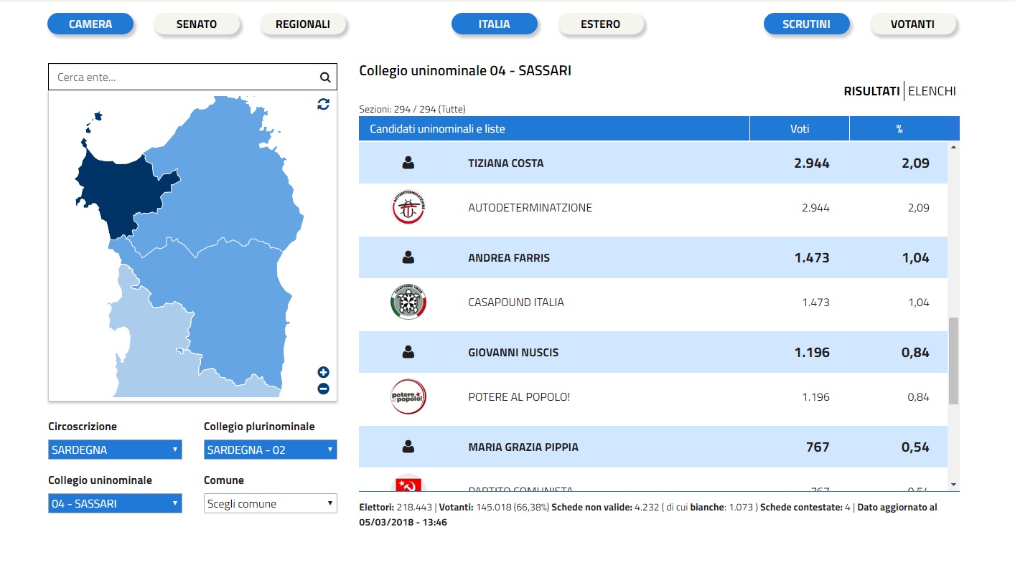Click the POTERE AL POPOLO! list name
Screen dimensions: 1015x580
click(519, 397)
